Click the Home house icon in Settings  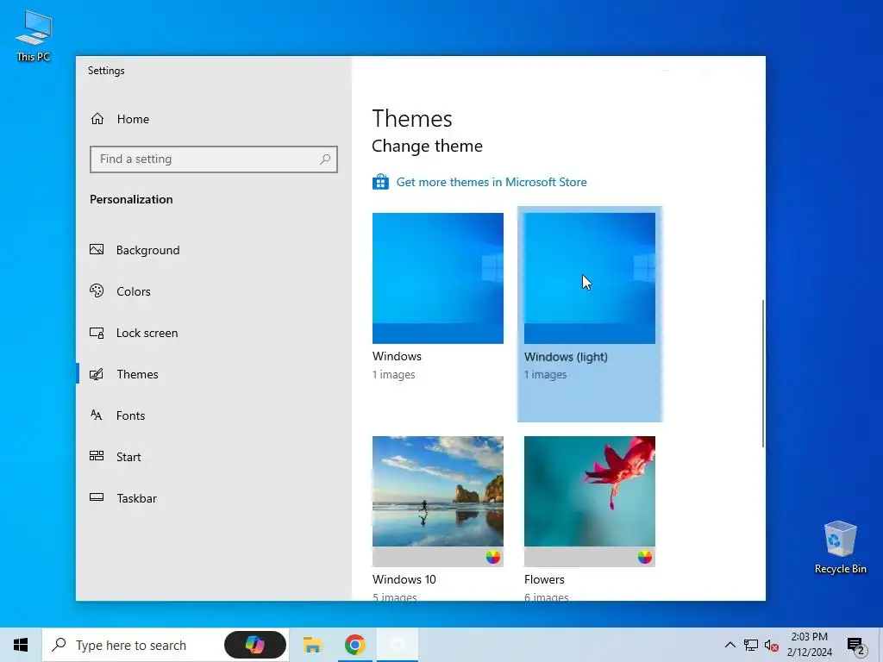(97, 119)
